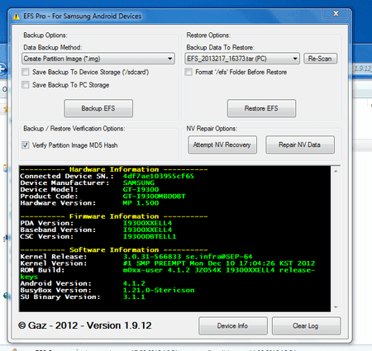Click the Re-Scan button
The height and width of the screenshot is (351, 372).
pos(320,59)
